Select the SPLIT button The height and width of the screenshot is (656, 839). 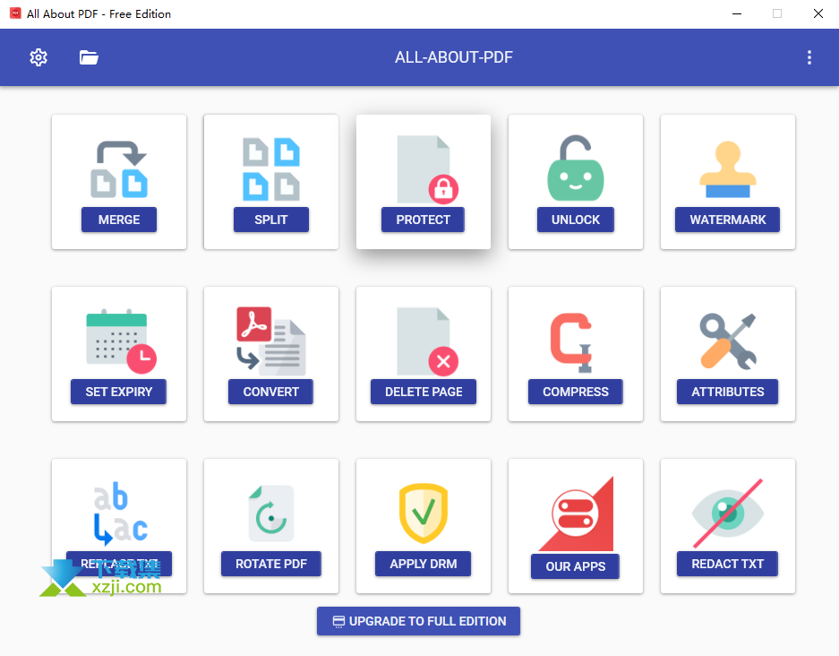coord(271,220)
